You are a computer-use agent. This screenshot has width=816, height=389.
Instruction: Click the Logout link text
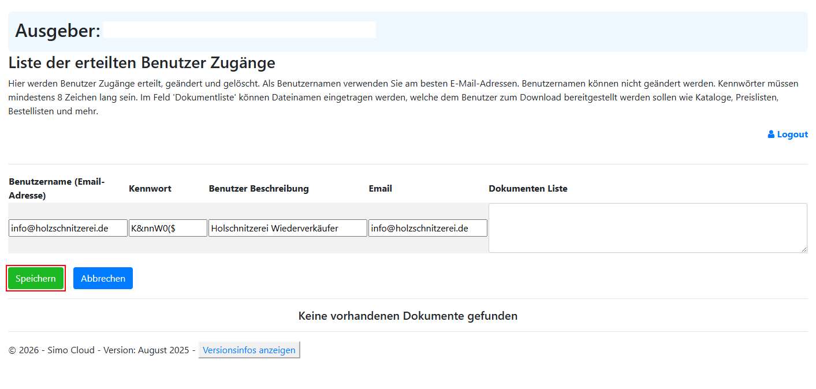792,134
